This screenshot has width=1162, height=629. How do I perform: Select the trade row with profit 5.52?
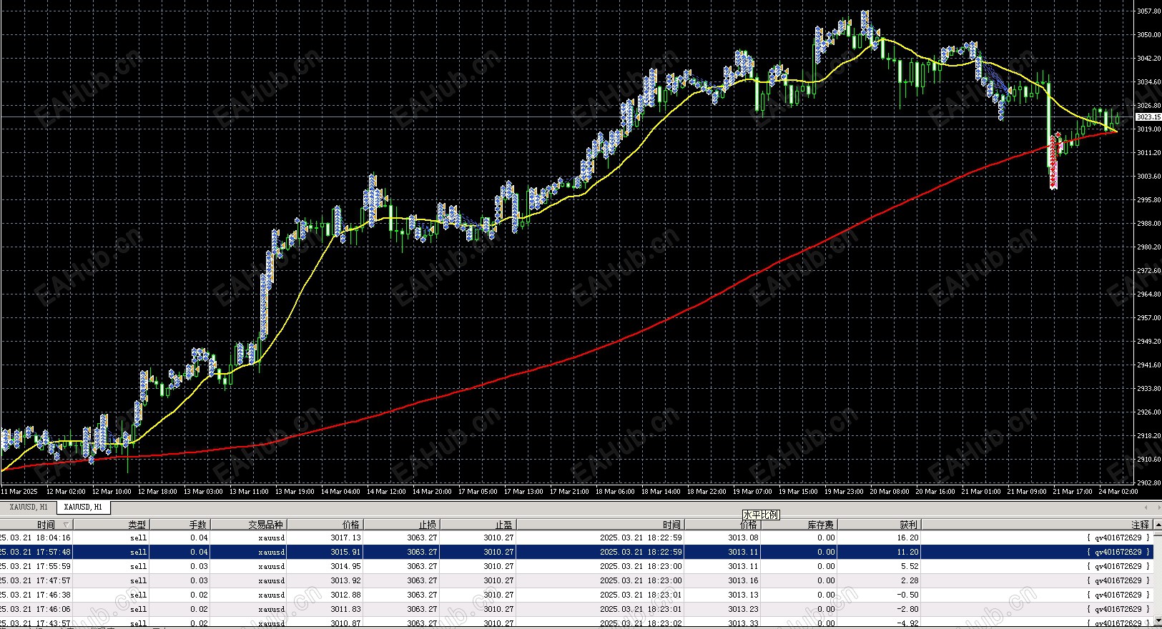click(x=576, y=566)
